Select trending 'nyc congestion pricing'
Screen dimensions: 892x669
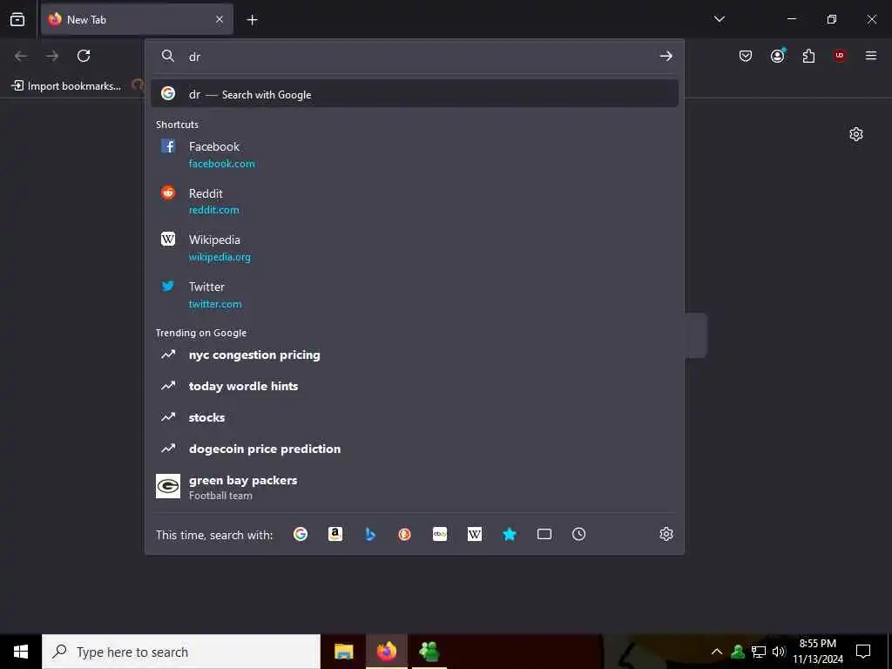[x=415, y=355]
